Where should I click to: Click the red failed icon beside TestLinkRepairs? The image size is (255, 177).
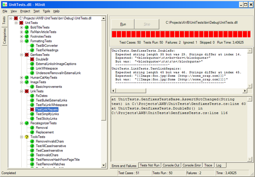[x=32, y=109]
